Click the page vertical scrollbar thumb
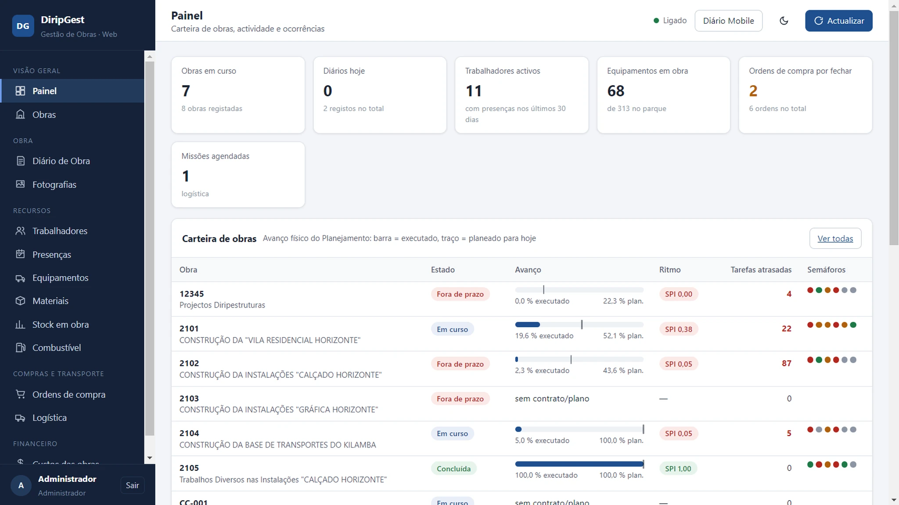Image resolution: width=899 pixels, height=505 pixels. (894, 128)
